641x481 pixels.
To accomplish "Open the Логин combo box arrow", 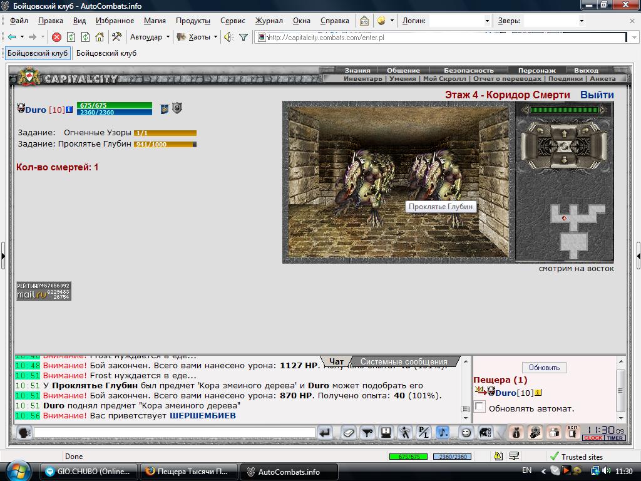I will (x=487, y=21).
